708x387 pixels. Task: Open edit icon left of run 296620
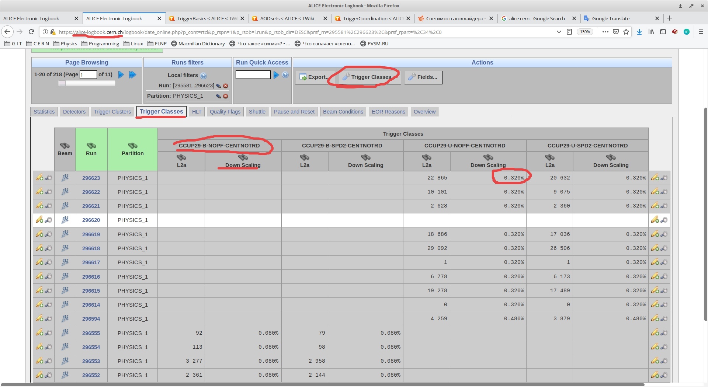tap(39, 220)
